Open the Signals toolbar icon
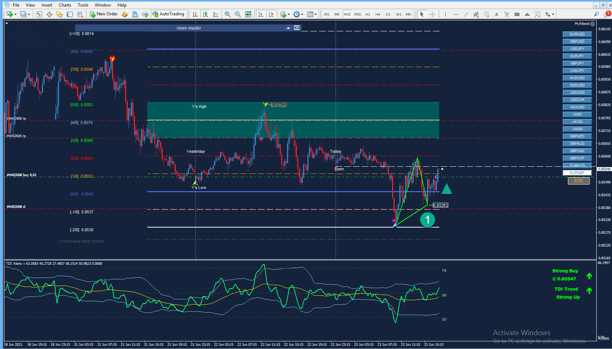The height and width of the screenshot is (349, 612). click(145, 14)
